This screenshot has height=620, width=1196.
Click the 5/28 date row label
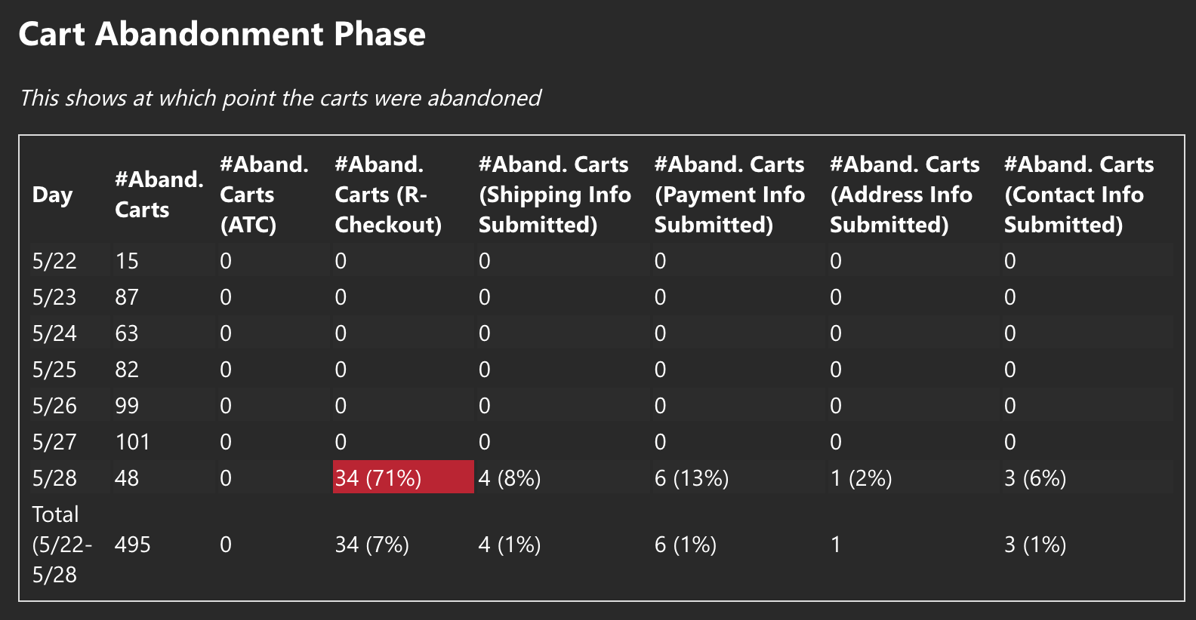[54, 478]
